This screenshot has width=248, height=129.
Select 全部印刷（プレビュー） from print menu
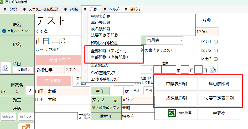(109, 51)
